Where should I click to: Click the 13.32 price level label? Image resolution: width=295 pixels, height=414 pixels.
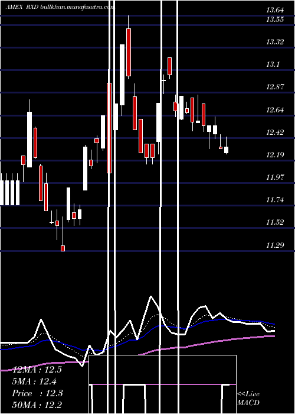pyautogui.click(x=275, y=42)
